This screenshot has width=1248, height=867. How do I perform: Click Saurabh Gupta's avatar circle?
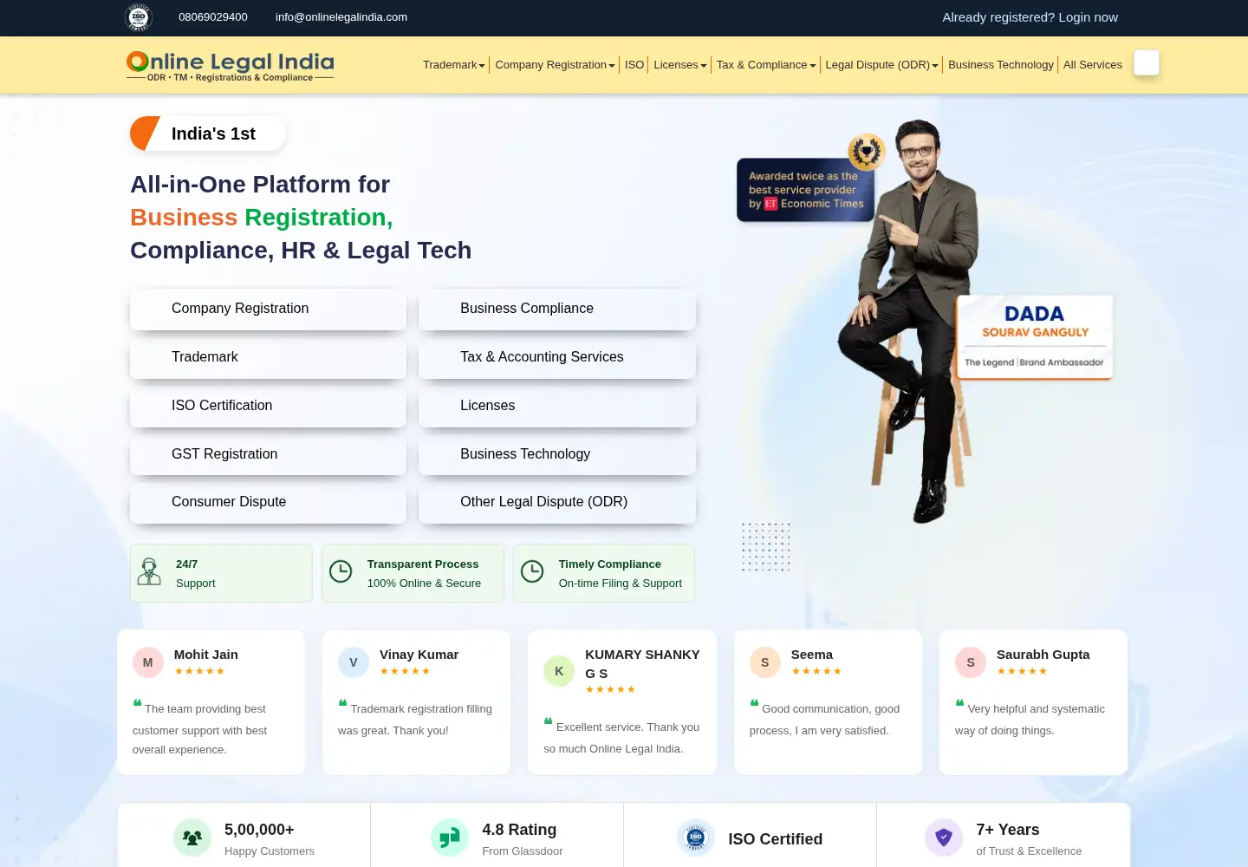[971, 662]
